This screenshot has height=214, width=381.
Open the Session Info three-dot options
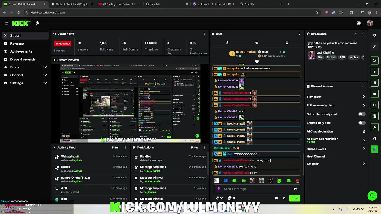pyautogui.click(x=204, y=34)
